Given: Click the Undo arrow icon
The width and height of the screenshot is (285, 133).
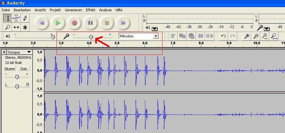Looking at the screenshot, I should tap(223, 36).
